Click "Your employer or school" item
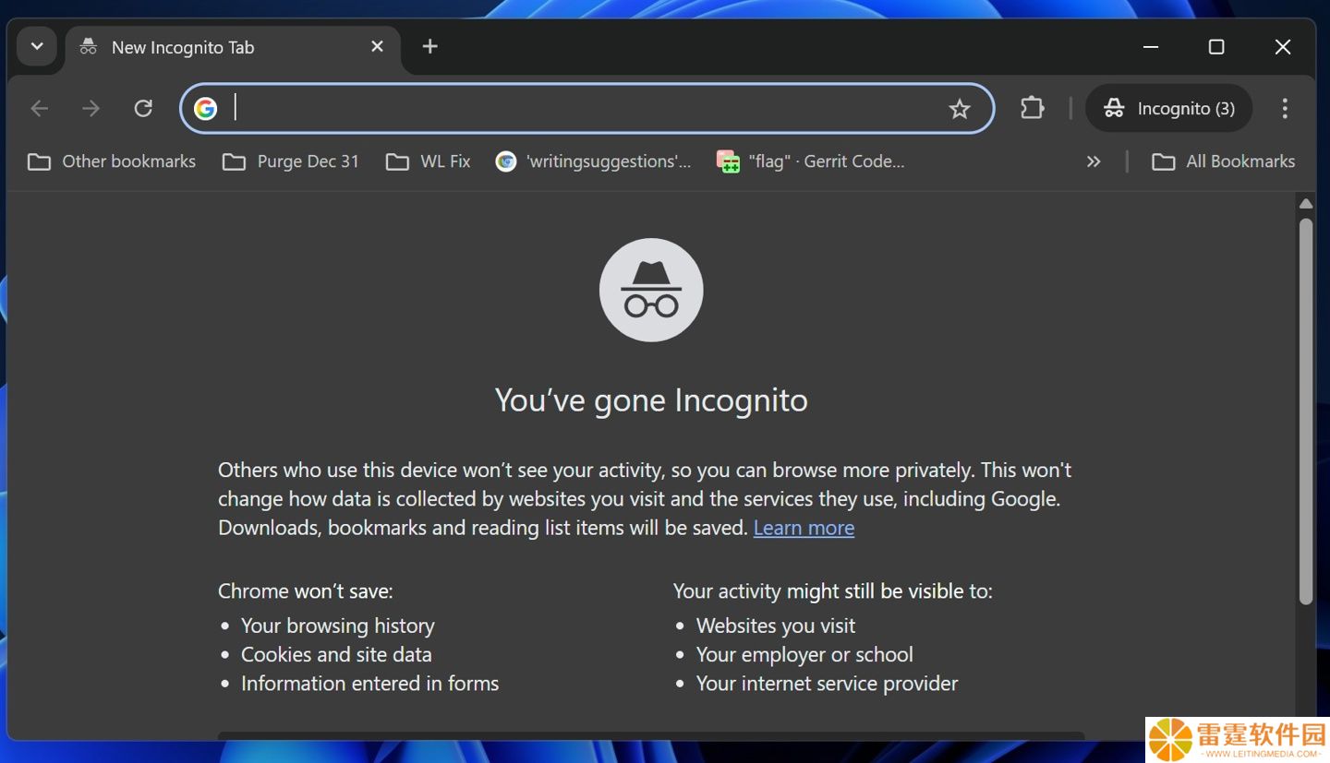Screen dimensions: 1330x763 click(804, 654)
